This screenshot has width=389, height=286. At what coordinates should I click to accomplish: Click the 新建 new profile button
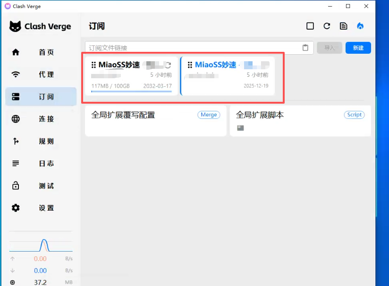tap(358, 48)
